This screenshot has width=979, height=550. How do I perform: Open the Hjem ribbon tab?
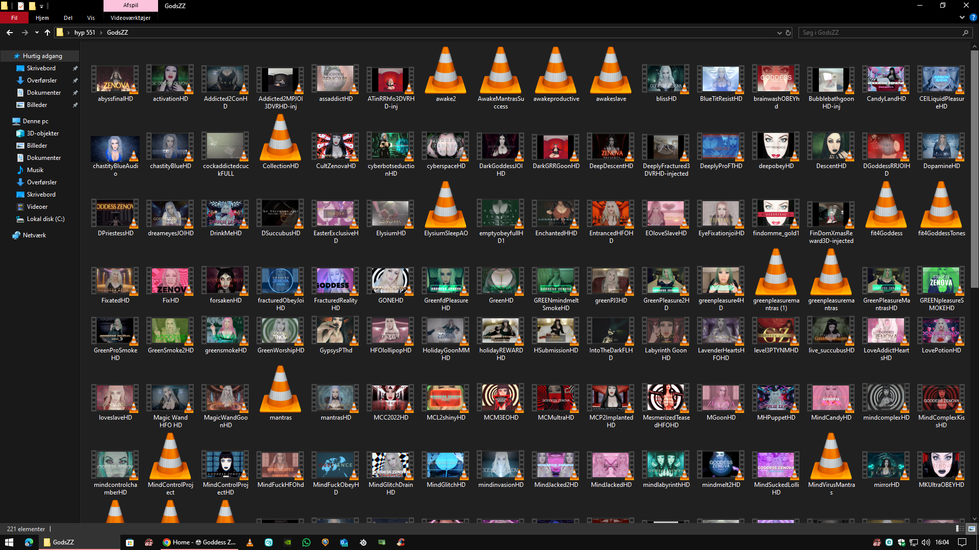coord(42,18)
